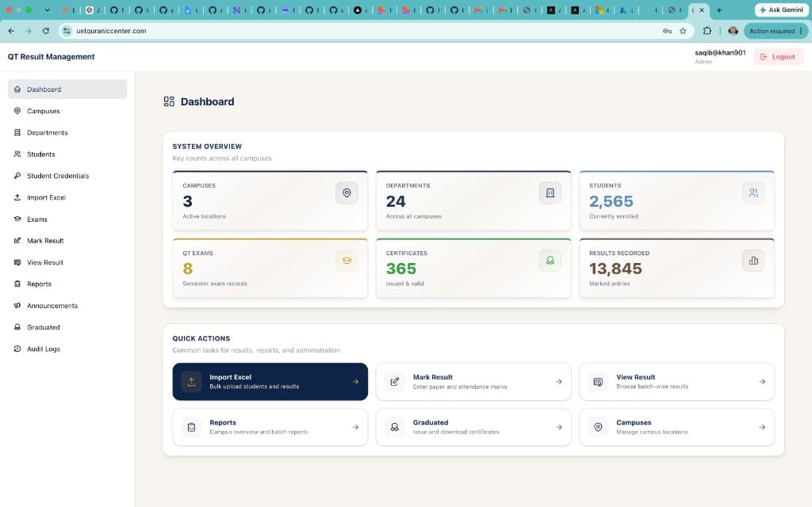
Task: Click the arrow on View Result quick action
Action: [x=762, y=382]
